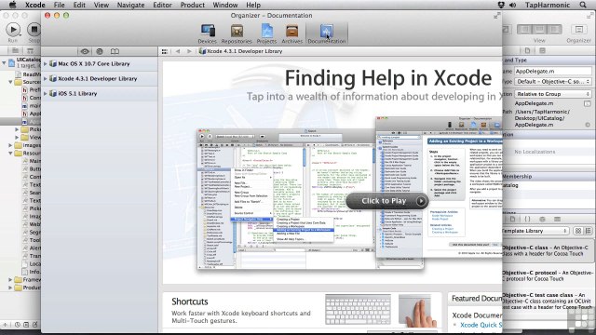Screen dimensions: 596x335
Task: Show the File Template library icon
Action: pyautogui.click(x=512, y=220)
